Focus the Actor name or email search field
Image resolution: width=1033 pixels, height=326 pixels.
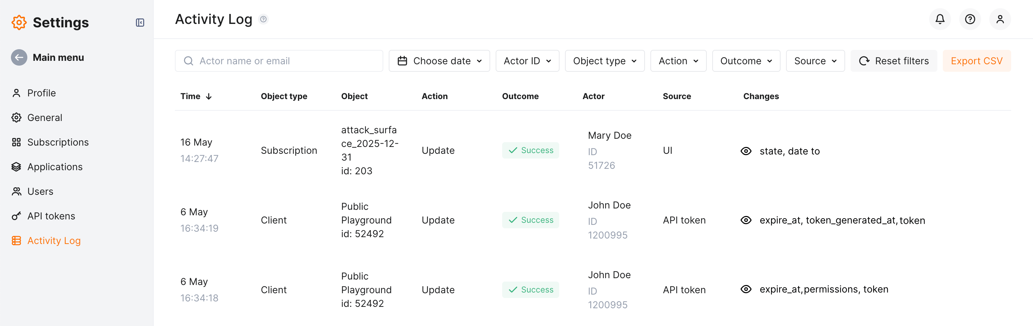click(x=285, y=61)
